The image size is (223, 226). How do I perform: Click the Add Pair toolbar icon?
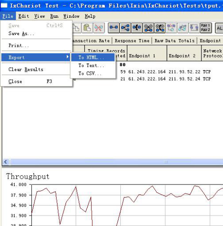114,28
